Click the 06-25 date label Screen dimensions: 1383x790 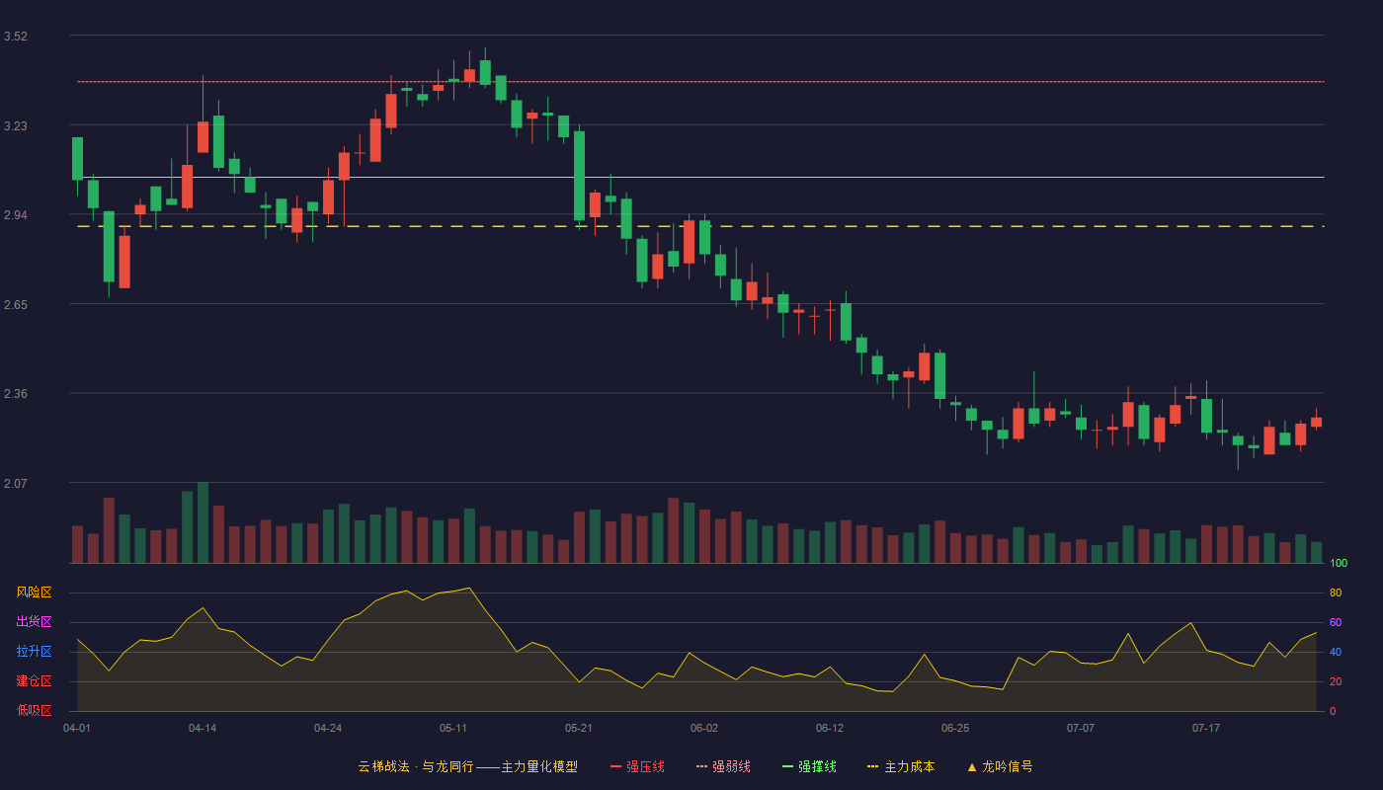955,728
